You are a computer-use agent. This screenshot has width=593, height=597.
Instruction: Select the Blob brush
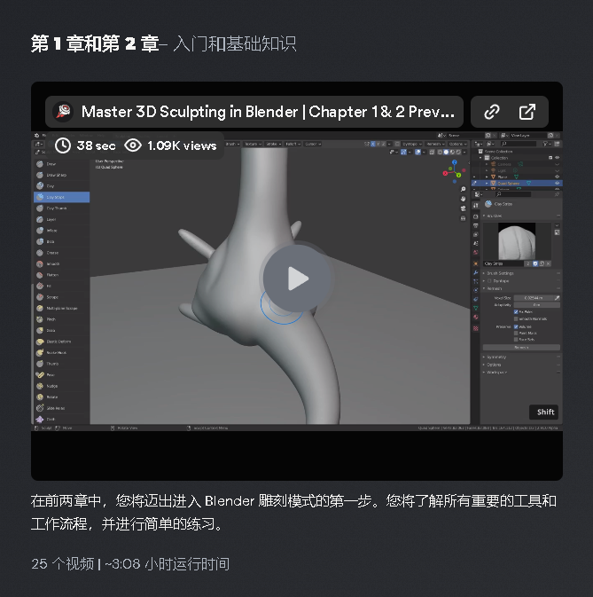click(x=62, y=241)
